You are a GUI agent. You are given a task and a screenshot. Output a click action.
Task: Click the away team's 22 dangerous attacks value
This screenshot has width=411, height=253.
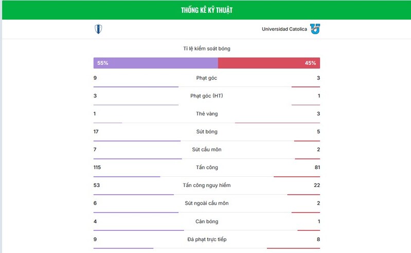317,185
